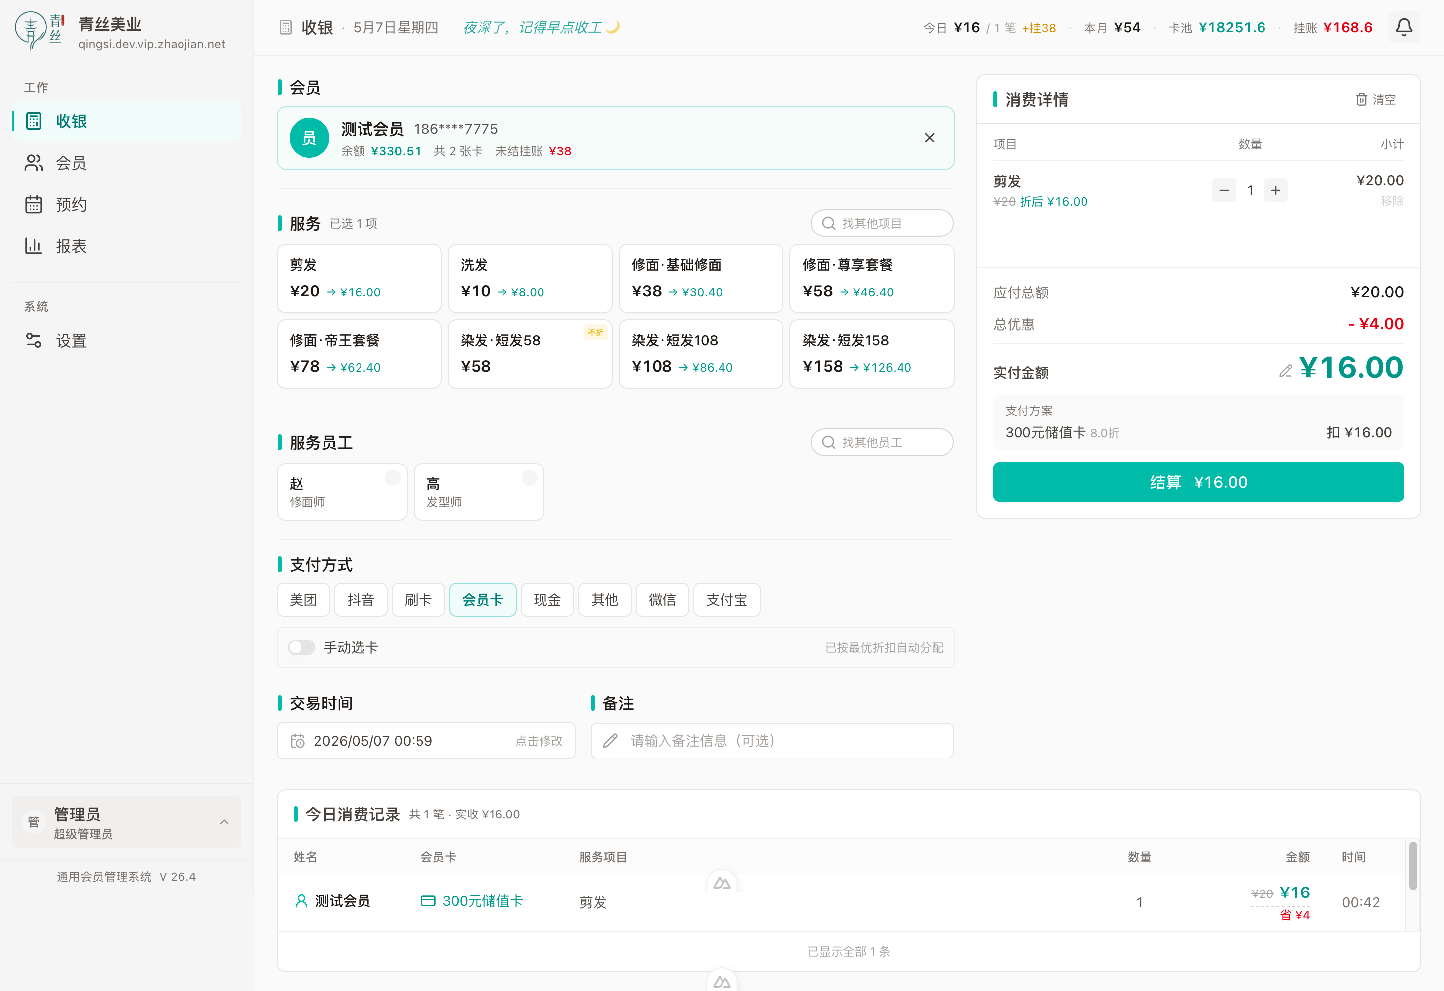The width and height of the screenshot is (1444, 991).
Task: Toggle the 手动选卡 switch
Action: tap(301, 647)
